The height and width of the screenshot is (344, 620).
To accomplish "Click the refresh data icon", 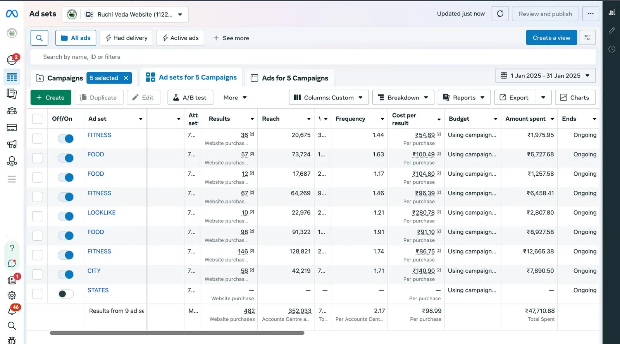I will [500, 14].
